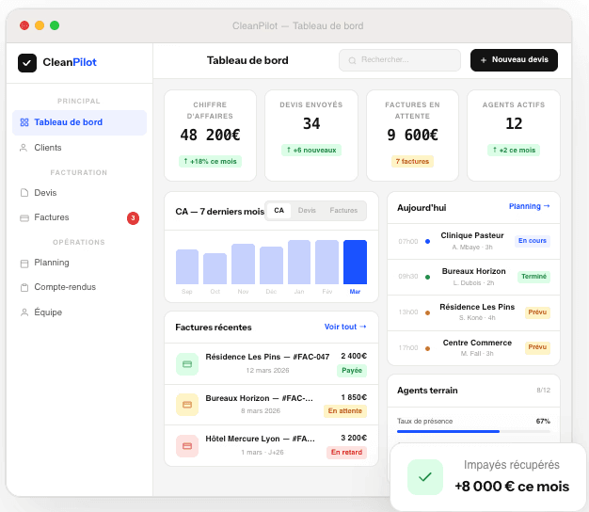The image size is (589, 512).
Task: Click the Prévu tag for Centre Commerce
Action: point(537,347)
